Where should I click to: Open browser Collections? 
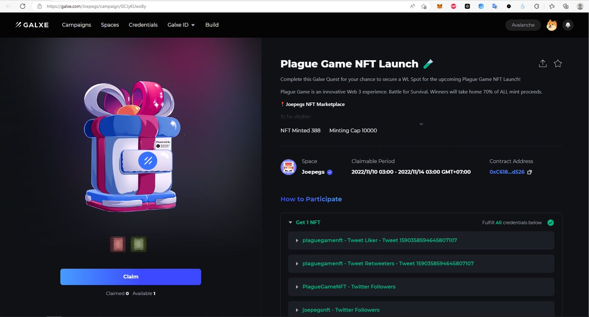coord(566,6)
